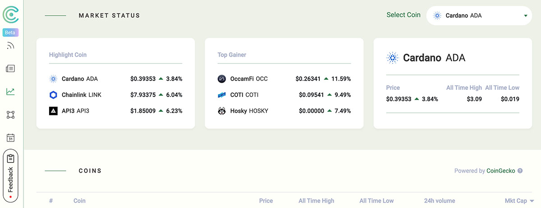Click the All Time High column header
Viewport: 541px width, 208px height.
point(316,201)
